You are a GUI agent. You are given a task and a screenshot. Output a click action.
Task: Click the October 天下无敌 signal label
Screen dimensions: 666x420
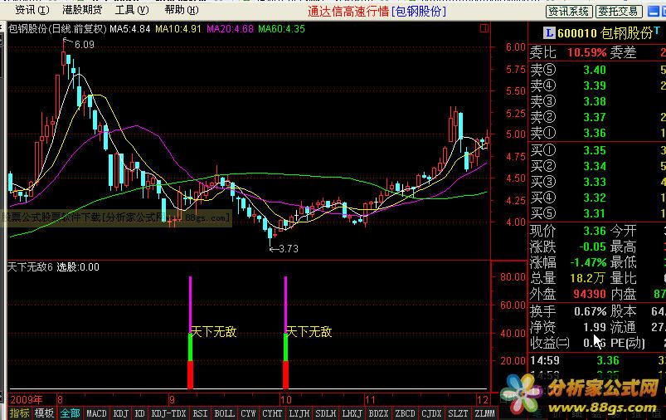click(309, 331)
